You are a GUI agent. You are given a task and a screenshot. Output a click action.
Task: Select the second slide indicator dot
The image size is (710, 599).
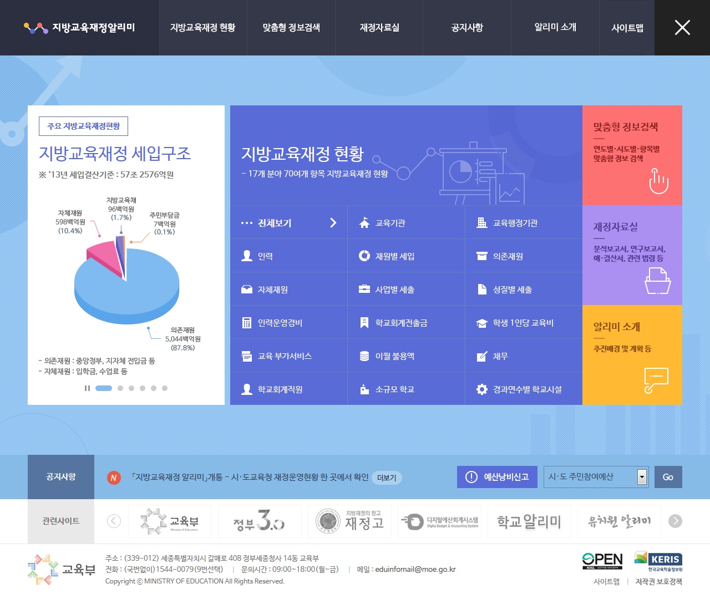(120, 388)
